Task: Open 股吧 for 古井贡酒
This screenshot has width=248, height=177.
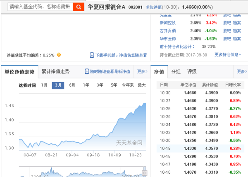Action: click(227, 31)
